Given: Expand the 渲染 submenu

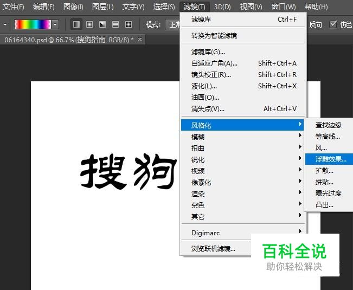Looking at the screenshot, I should [242, 194].
